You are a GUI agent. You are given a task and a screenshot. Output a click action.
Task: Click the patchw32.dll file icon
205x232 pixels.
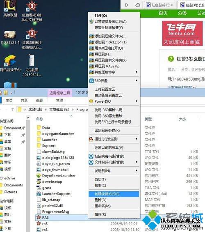39,206
